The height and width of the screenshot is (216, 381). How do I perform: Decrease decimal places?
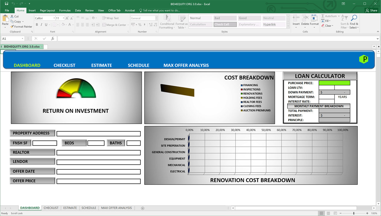point(155,25)
